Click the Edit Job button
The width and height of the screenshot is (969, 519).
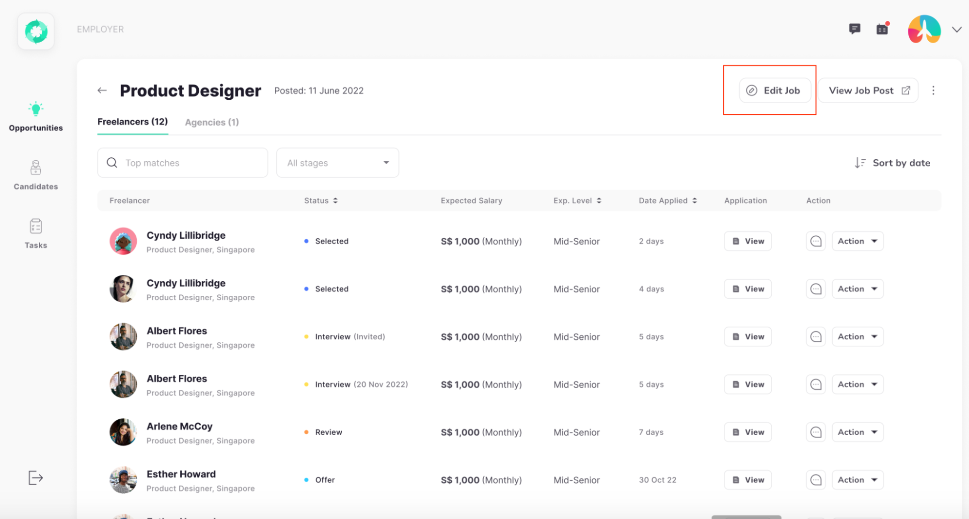coord(775,91)
